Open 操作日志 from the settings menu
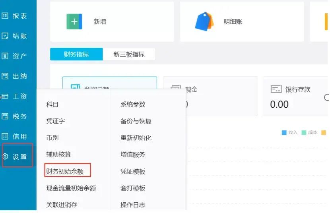The image size is (330, 213). 133,205
